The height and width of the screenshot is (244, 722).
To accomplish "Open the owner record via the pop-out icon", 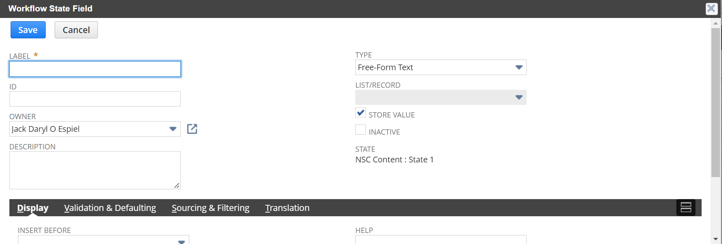I will click(x=192, y=129).
